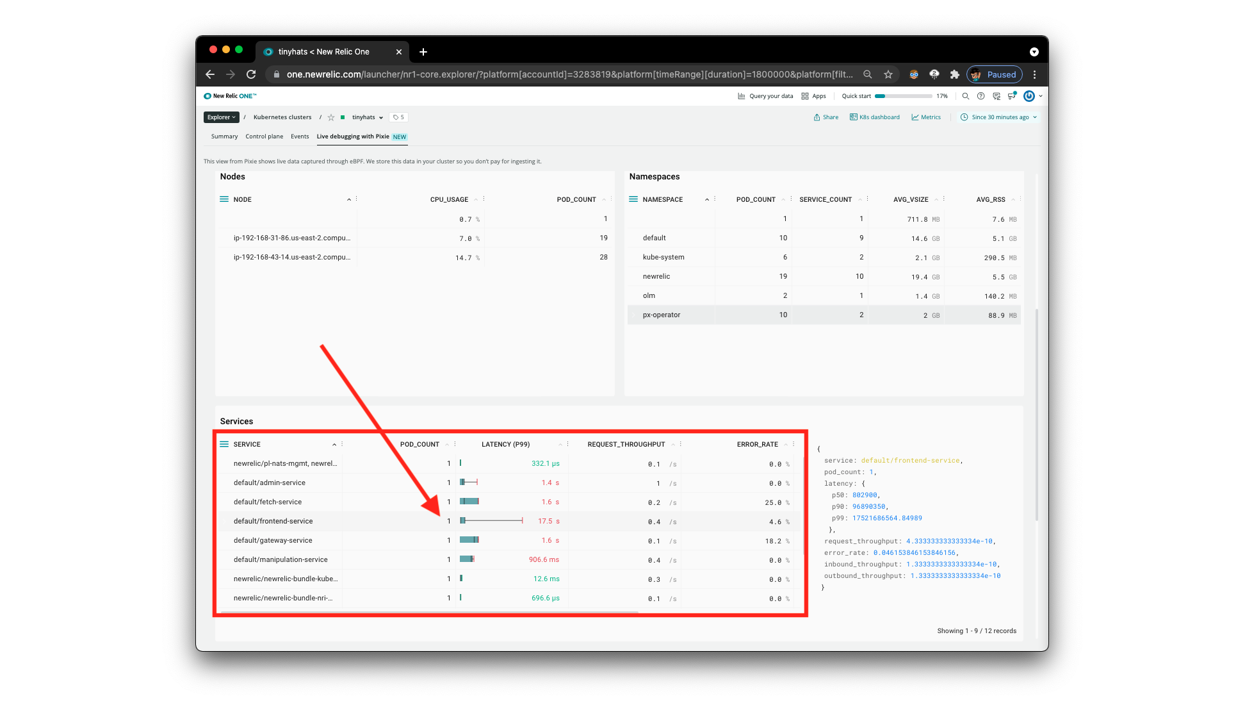Bookmark page with Chrome star icon
This screenshot has height=710, width=1245.
[888, 74]
